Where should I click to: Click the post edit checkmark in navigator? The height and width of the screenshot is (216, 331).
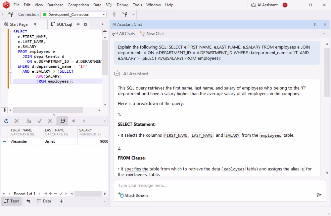61,194
